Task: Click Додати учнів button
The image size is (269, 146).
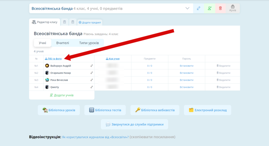Action: pos(62,95)
